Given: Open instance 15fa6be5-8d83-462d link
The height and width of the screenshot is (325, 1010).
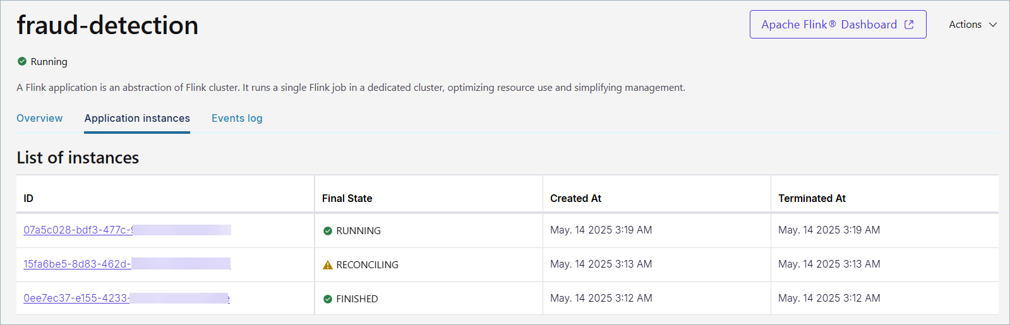Looking at the screenshot, I should tap(76, 264).
